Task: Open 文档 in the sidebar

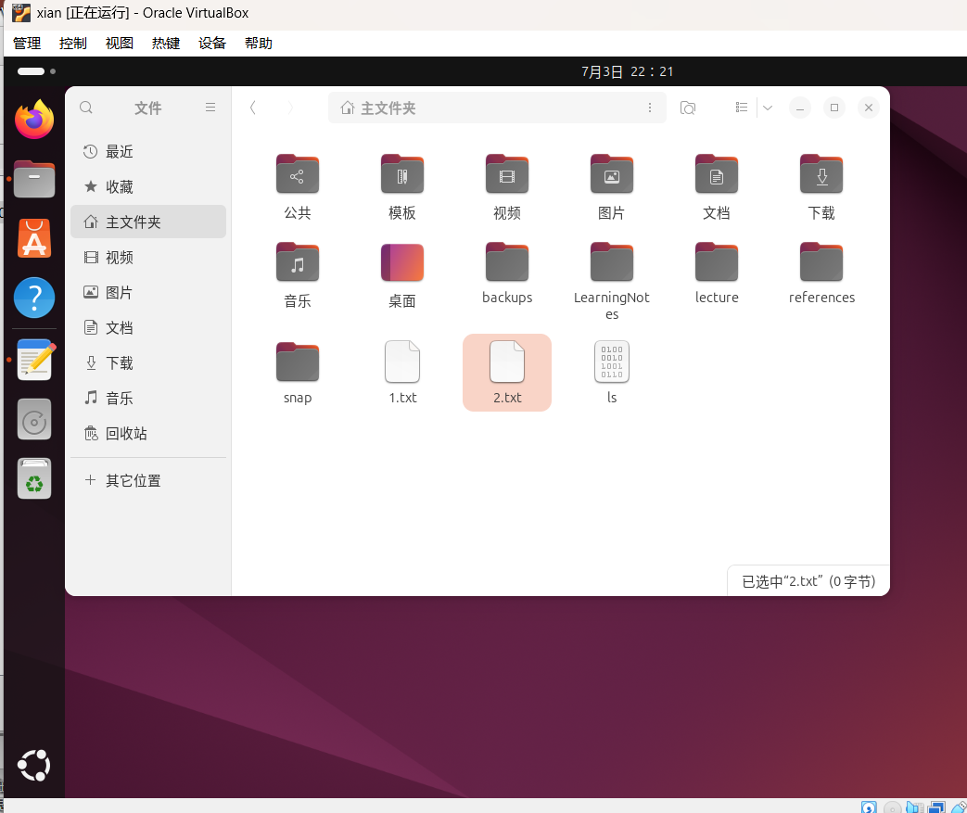Action: pos(148,327)
